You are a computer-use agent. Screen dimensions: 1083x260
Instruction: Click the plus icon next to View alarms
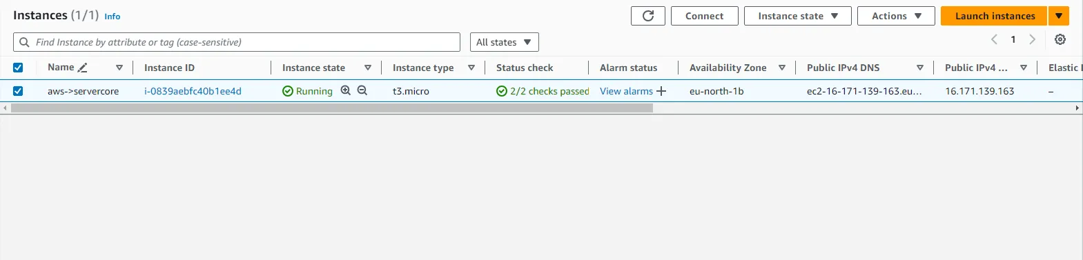click(661, 91)
